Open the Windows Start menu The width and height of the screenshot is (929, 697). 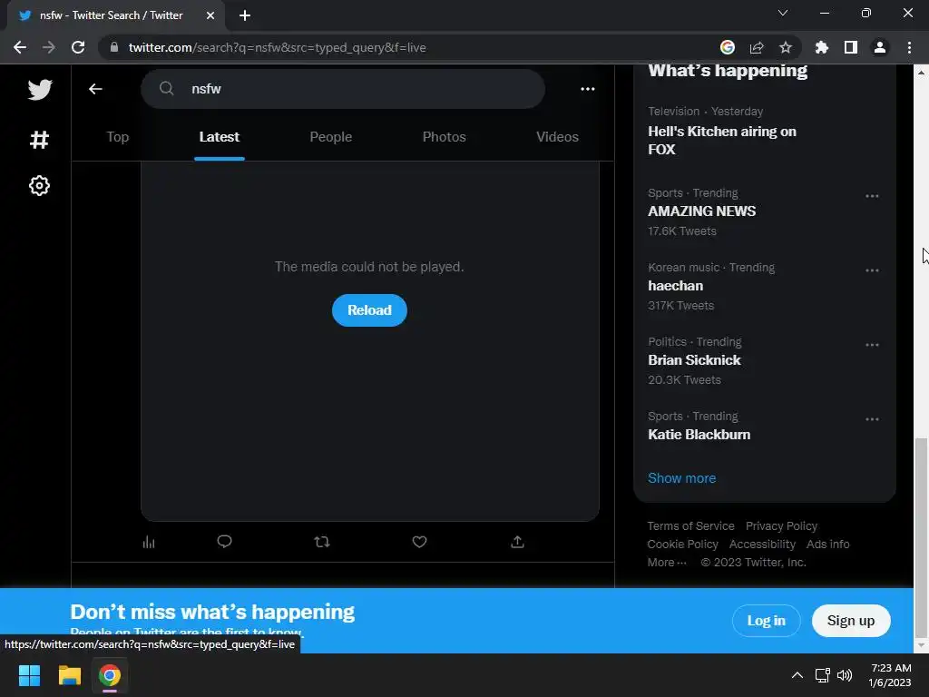coord(29,675)
